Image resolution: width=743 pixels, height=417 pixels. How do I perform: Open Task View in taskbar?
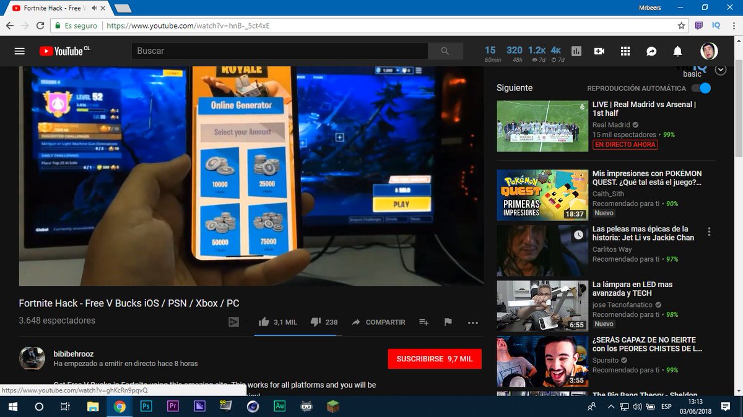[x=65, y=406]
